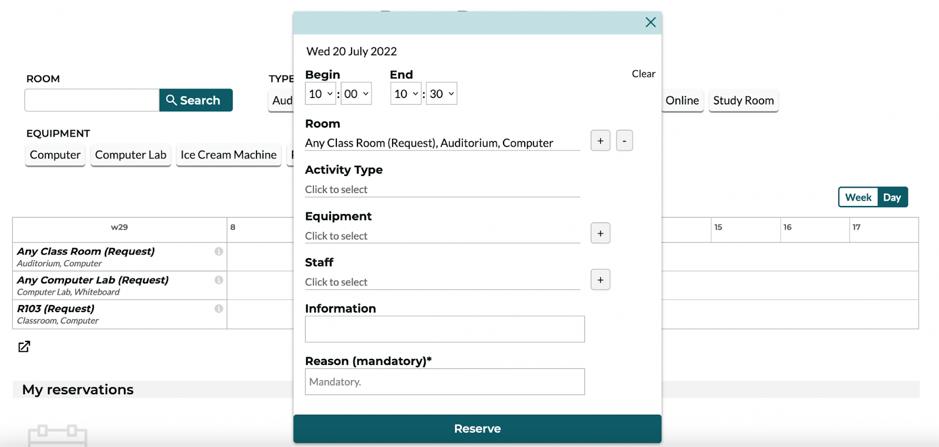
Task: Click the Reserve button
Action: pyautogui.click(x=477, y=429)
